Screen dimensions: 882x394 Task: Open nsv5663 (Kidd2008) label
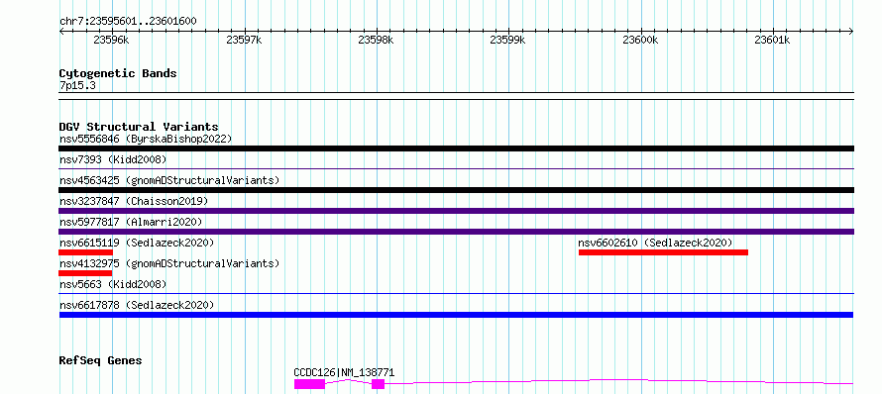coord(113,284)
